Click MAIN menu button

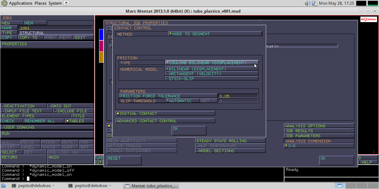click(x=71, y=159)
